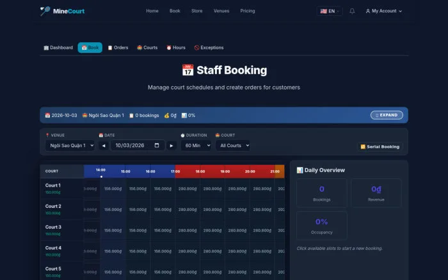Click the Serial Booking repeat icon
This screenshot has width=448, height=280.
[x=363, y=146]
